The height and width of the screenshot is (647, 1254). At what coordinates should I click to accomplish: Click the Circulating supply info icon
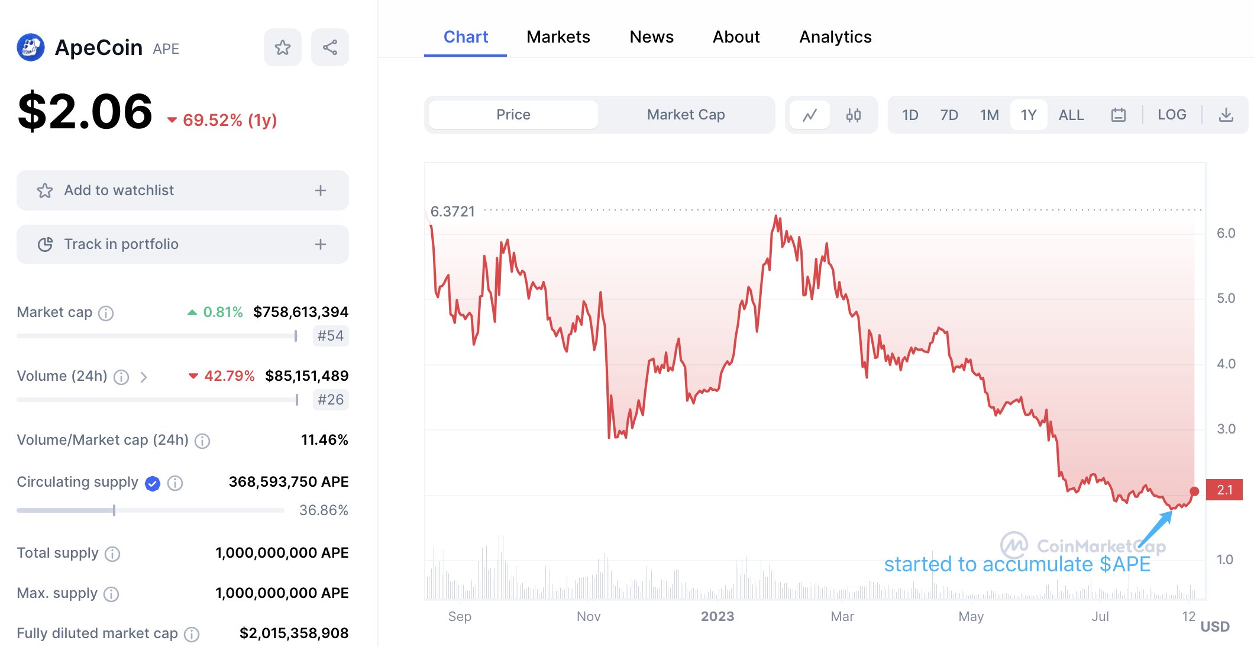tap(175, 483)
